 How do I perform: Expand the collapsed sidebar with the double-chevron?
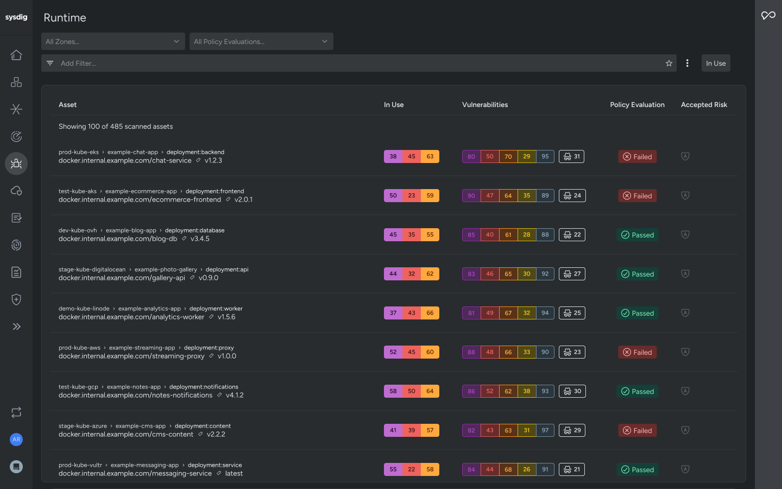[x=16, y=327]
